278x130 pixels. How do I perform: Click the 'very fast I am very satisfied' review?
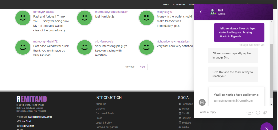175,46
